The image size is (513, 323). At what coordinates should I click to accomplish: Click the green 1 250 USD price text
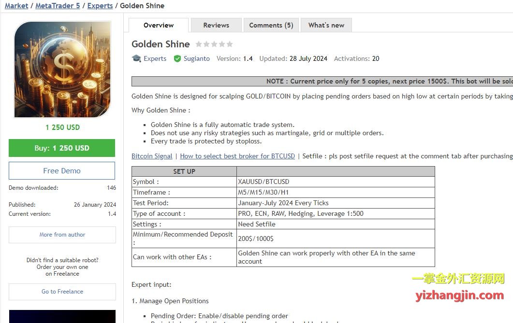[x=62, y=127]
